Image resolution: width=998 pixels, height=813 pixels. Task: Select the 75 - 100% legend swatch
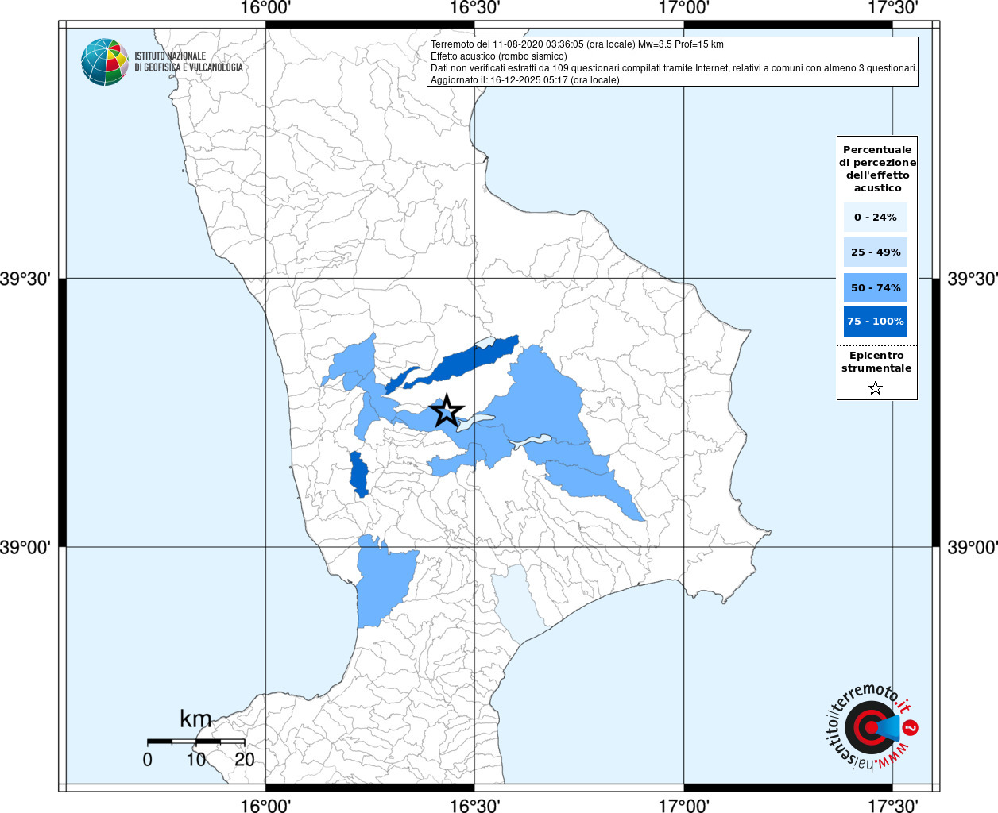click(876, 321)
